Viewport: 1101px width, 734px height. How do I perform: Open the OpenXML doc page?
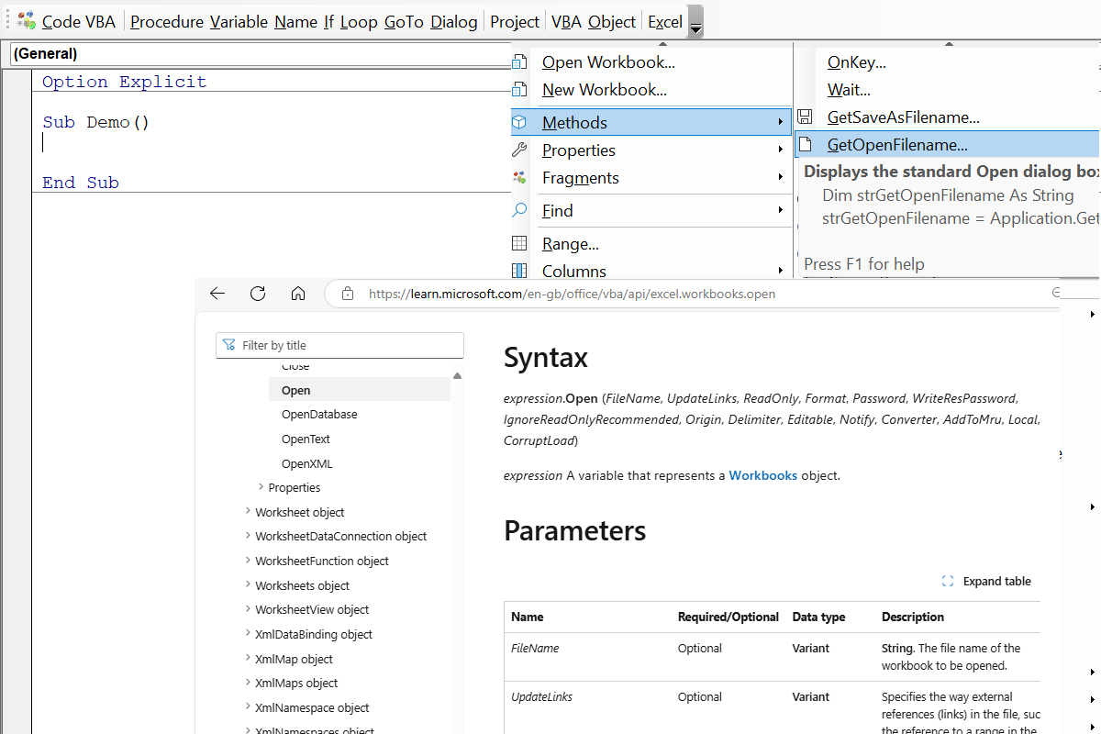pos(307,463)
